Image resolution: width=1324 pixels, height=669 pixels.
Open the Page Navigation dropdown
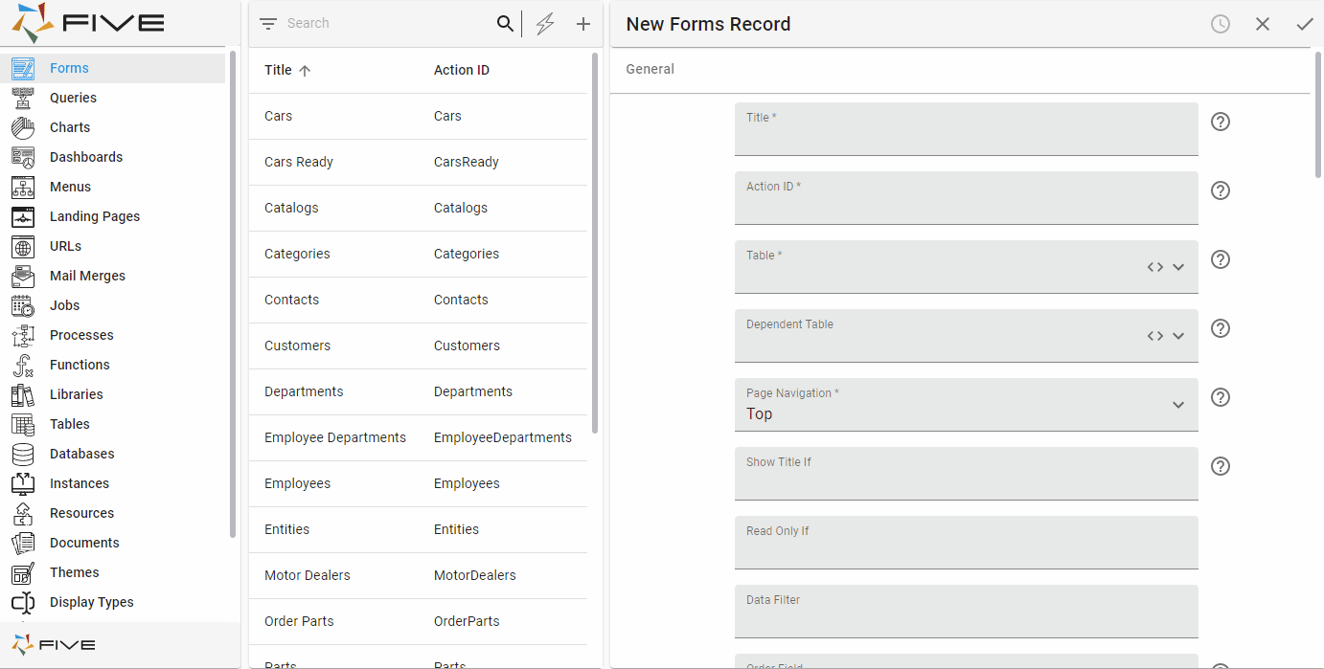[1178, 404]
